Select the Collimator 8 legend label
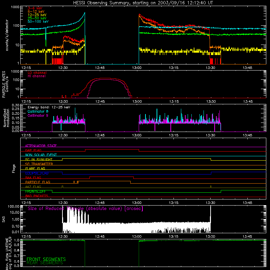Viewport: 270px width, 270px height. [x=38, y=111]
